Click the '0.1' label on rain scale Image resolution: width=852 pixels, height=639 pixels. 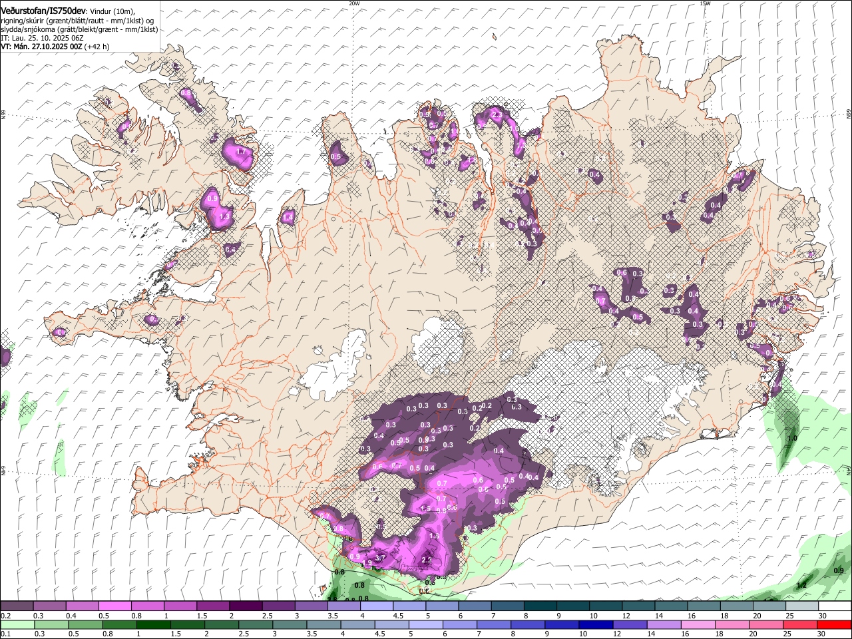(x=5, y=634)
